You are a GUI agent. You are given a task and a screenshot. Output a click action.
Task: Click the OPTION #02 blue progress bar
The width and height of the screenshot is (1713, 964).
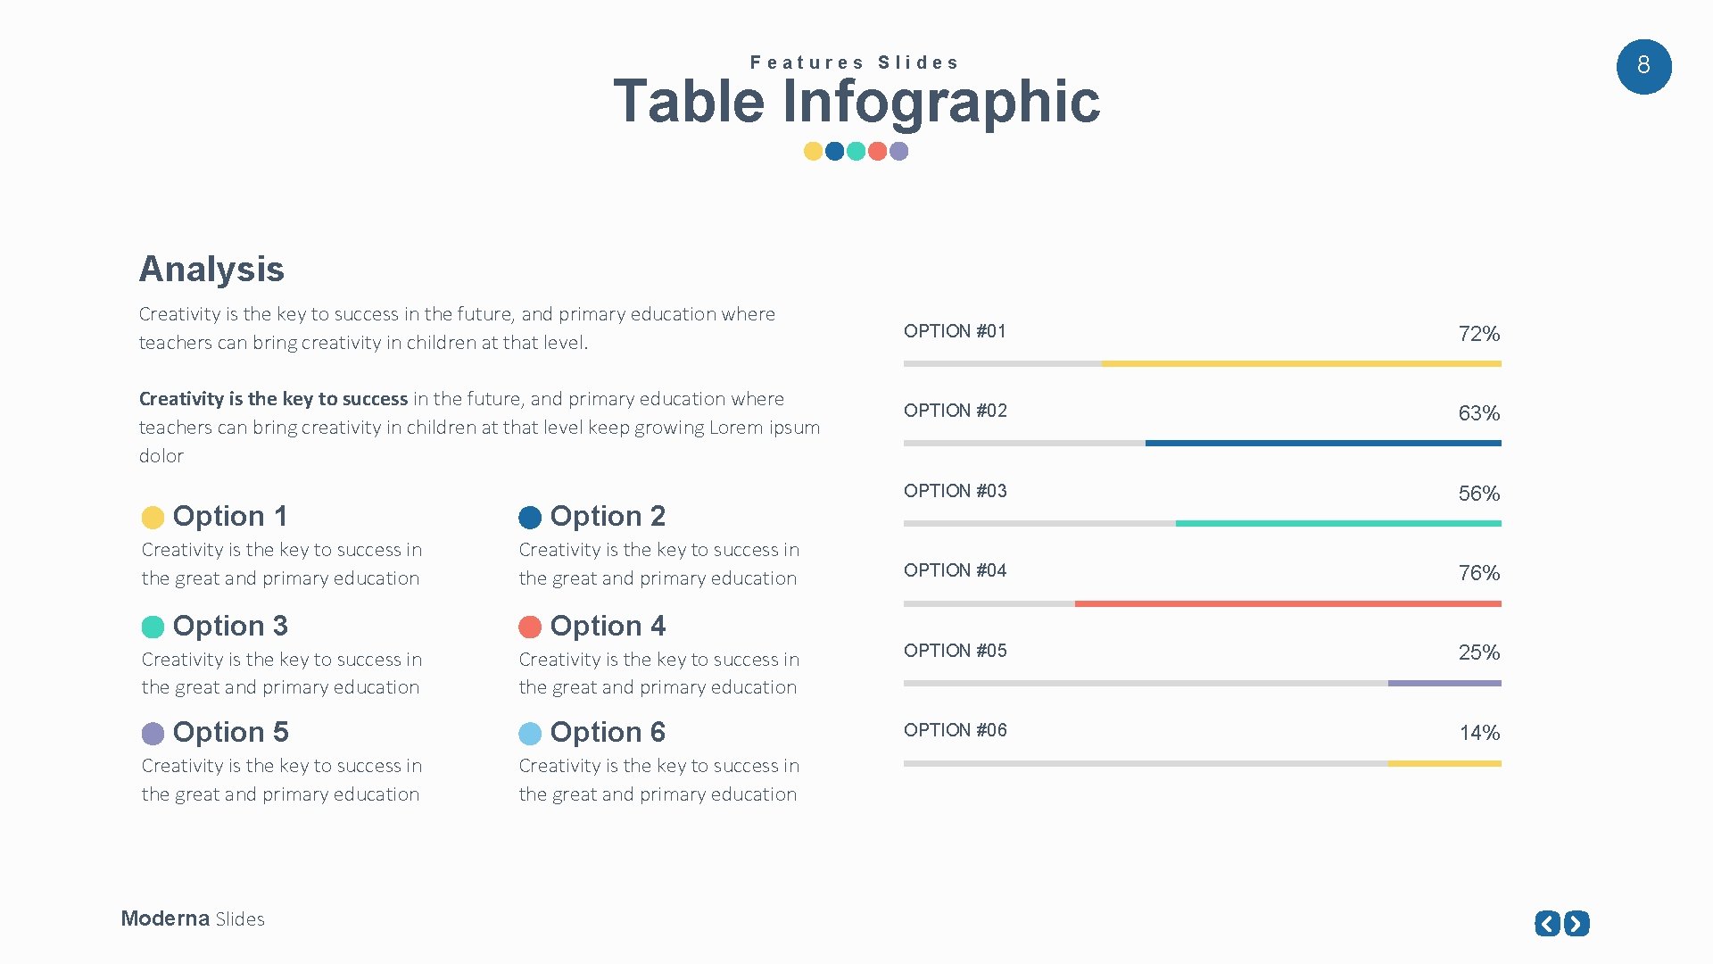(1323, 444)
